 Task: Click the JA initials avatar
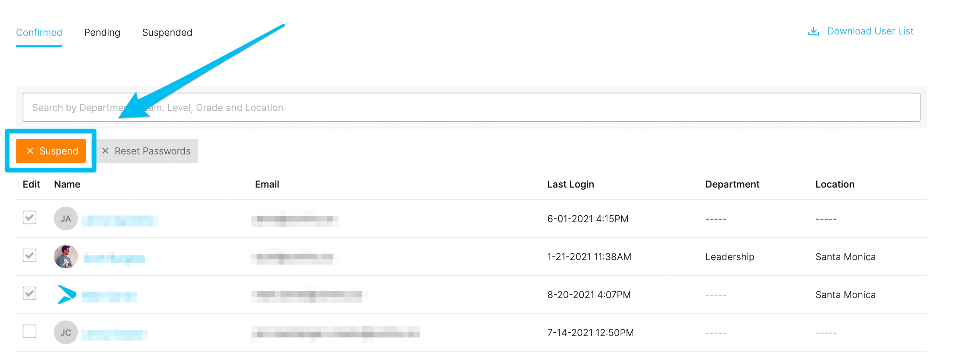pos(65,219)
